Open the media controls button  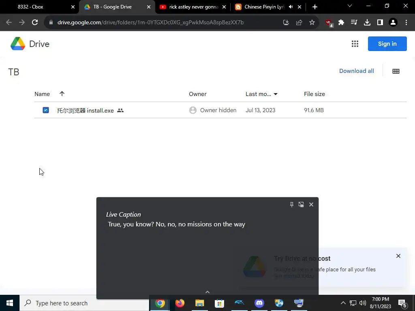point(354,23)
